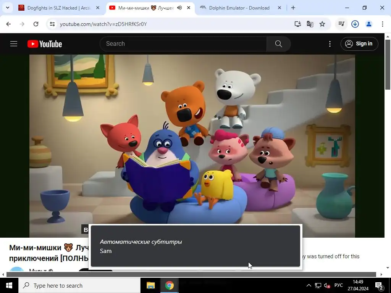Click the horizontal scrollbar track
Screen dimensions: 391x293
(x=191, y=275)
